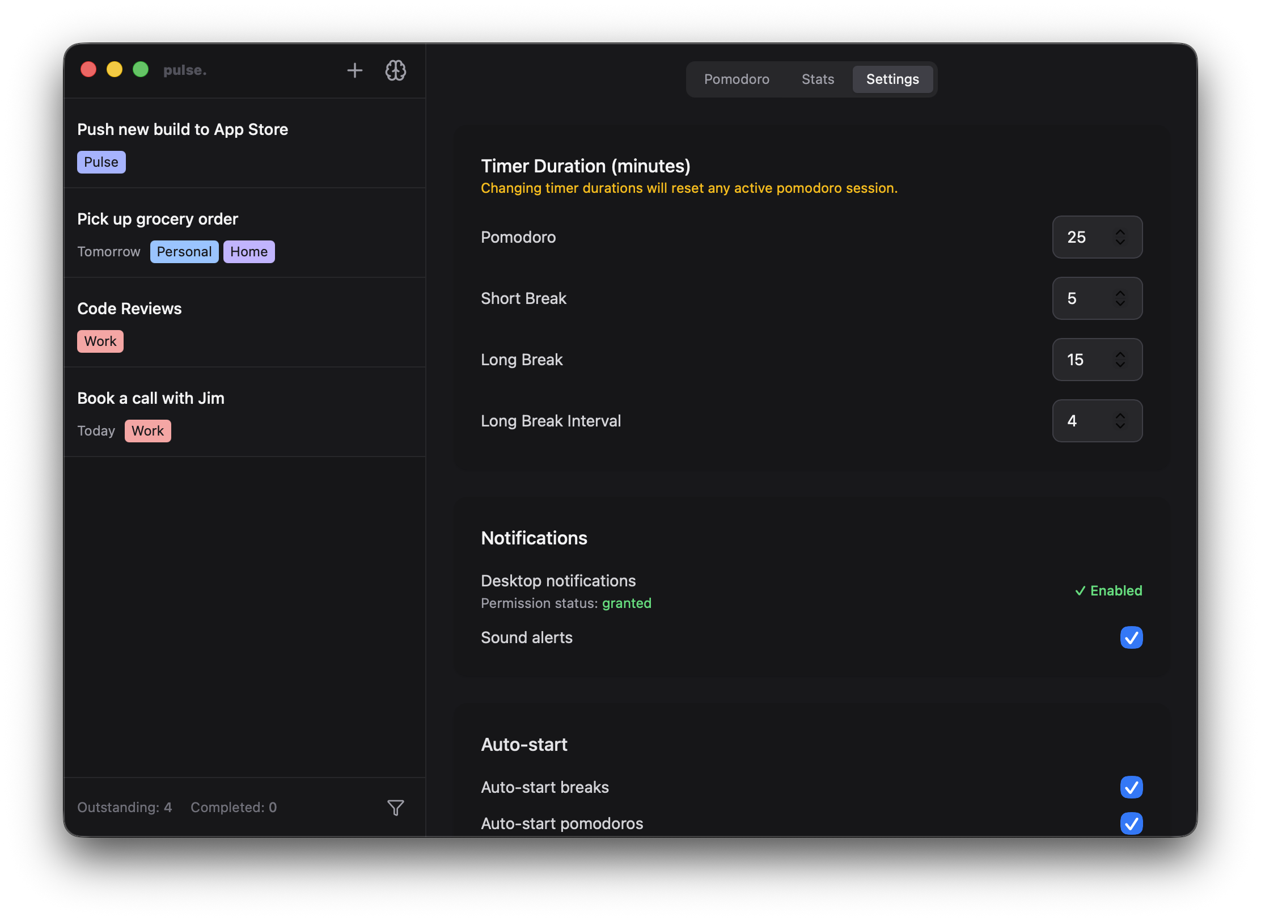Add a new task with the plus icon
Image resolution: width=1261 pixels, height=921 pixels.
pos(354,70)
